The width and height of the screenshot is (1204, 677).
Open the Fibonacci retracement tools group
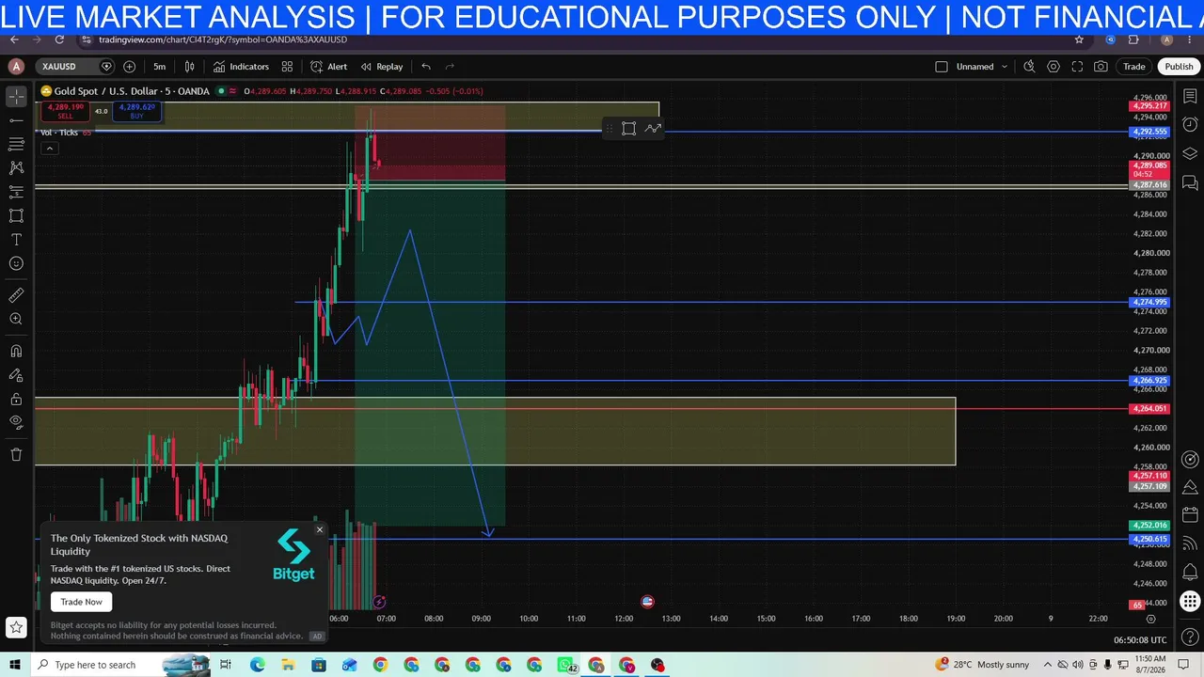coord(16,144)
